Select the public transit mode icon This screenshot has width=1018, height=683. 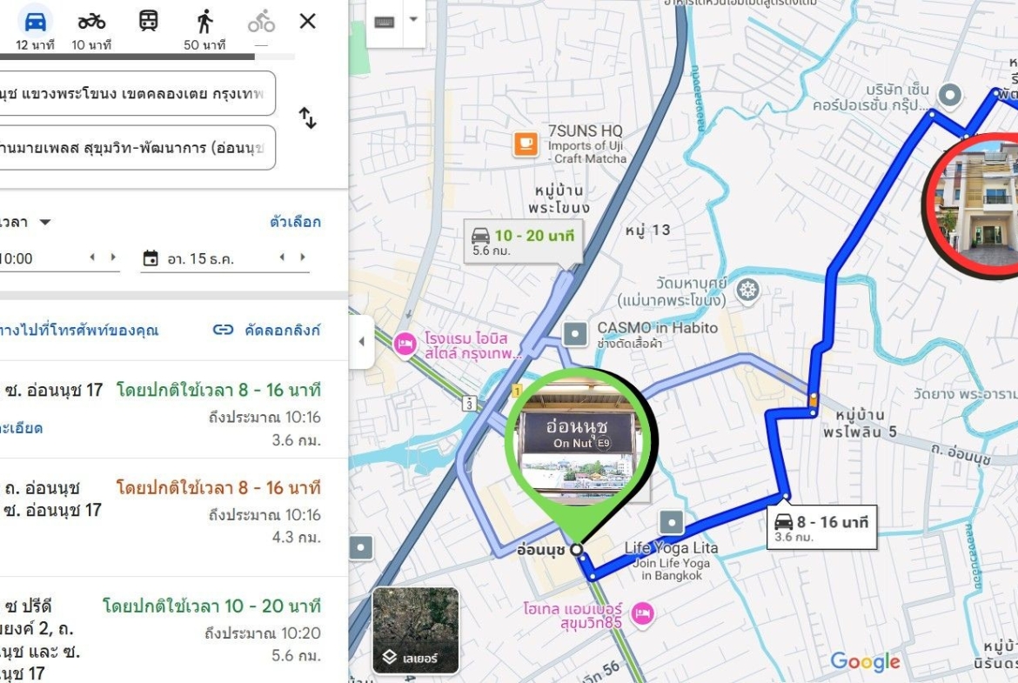coord(149,21)
